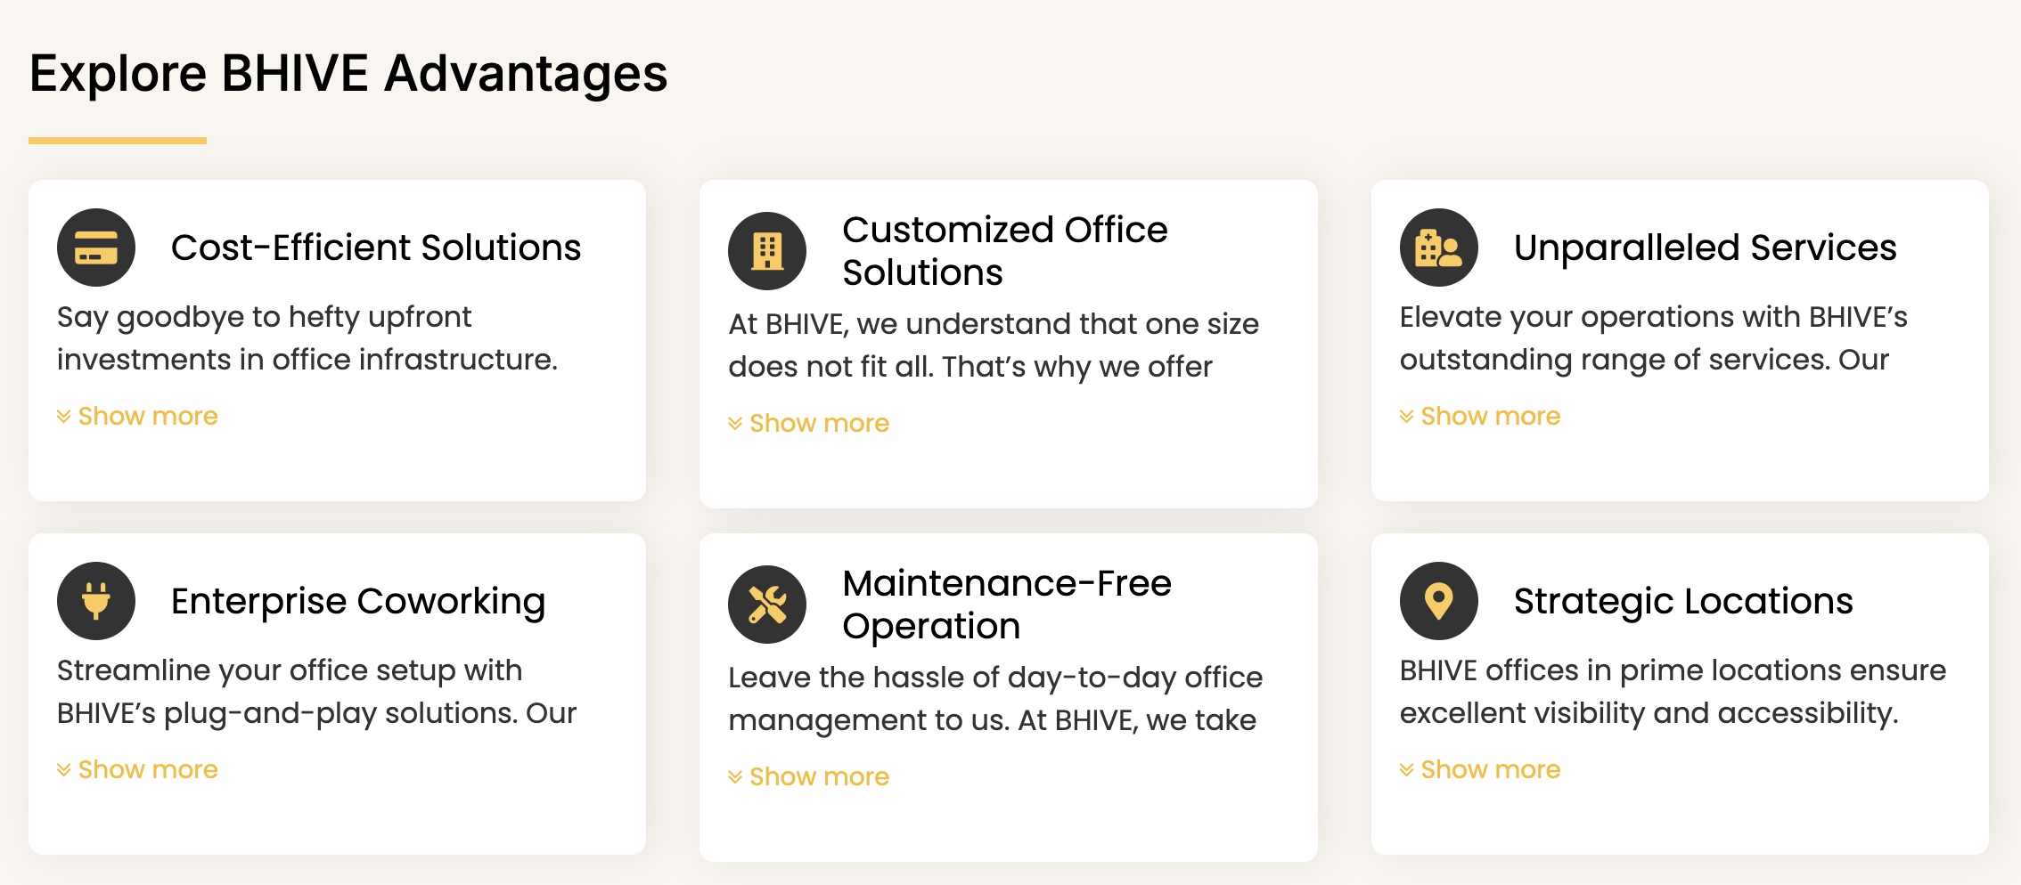Click the Customized Office Solutions title

[1005, 251]
